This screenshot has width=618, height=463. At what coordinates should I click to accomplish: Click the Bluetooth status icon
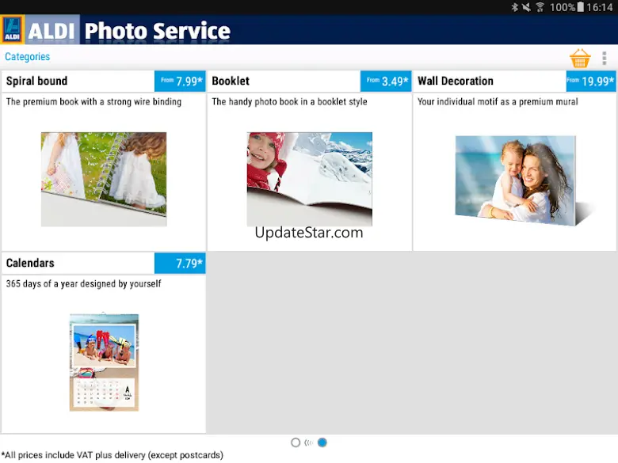coord(515,7)
